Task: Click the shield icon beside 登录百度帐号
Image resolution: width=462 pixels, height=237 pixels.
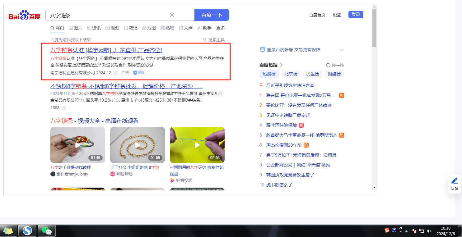Action: [263, 50]
